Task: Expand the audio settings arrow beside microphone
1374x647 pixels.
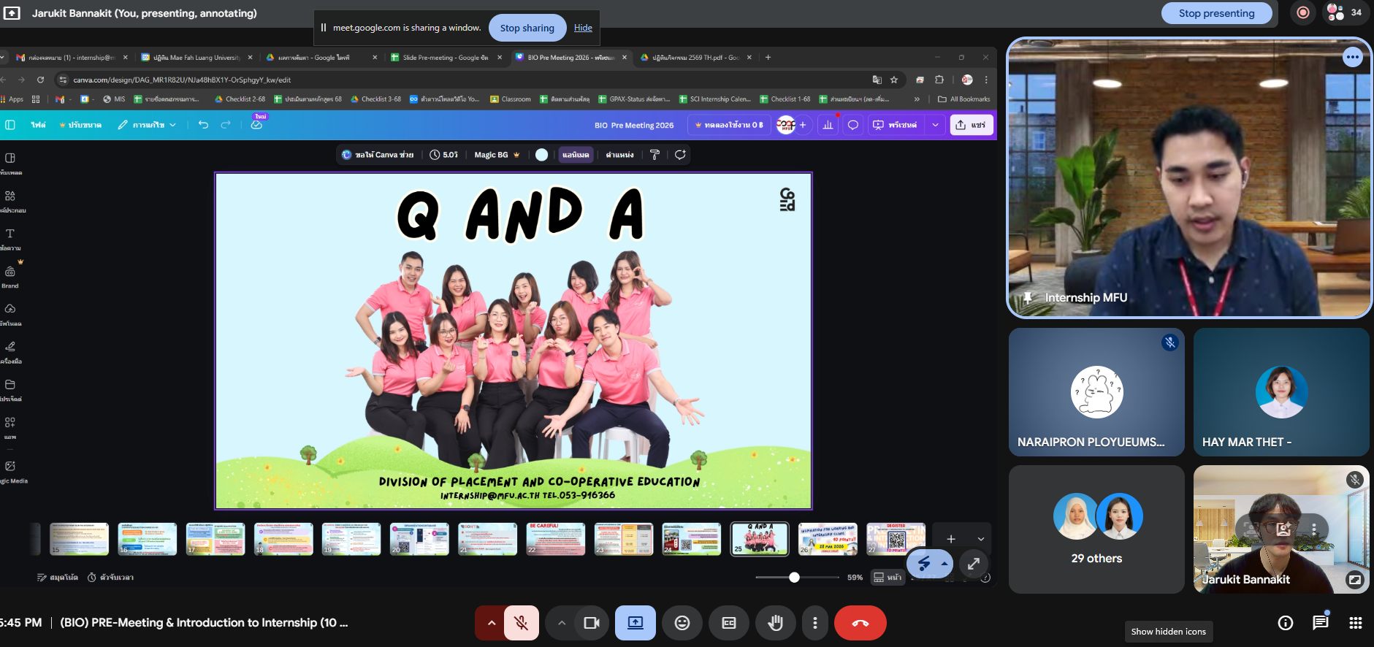Action: coord(491,623)
